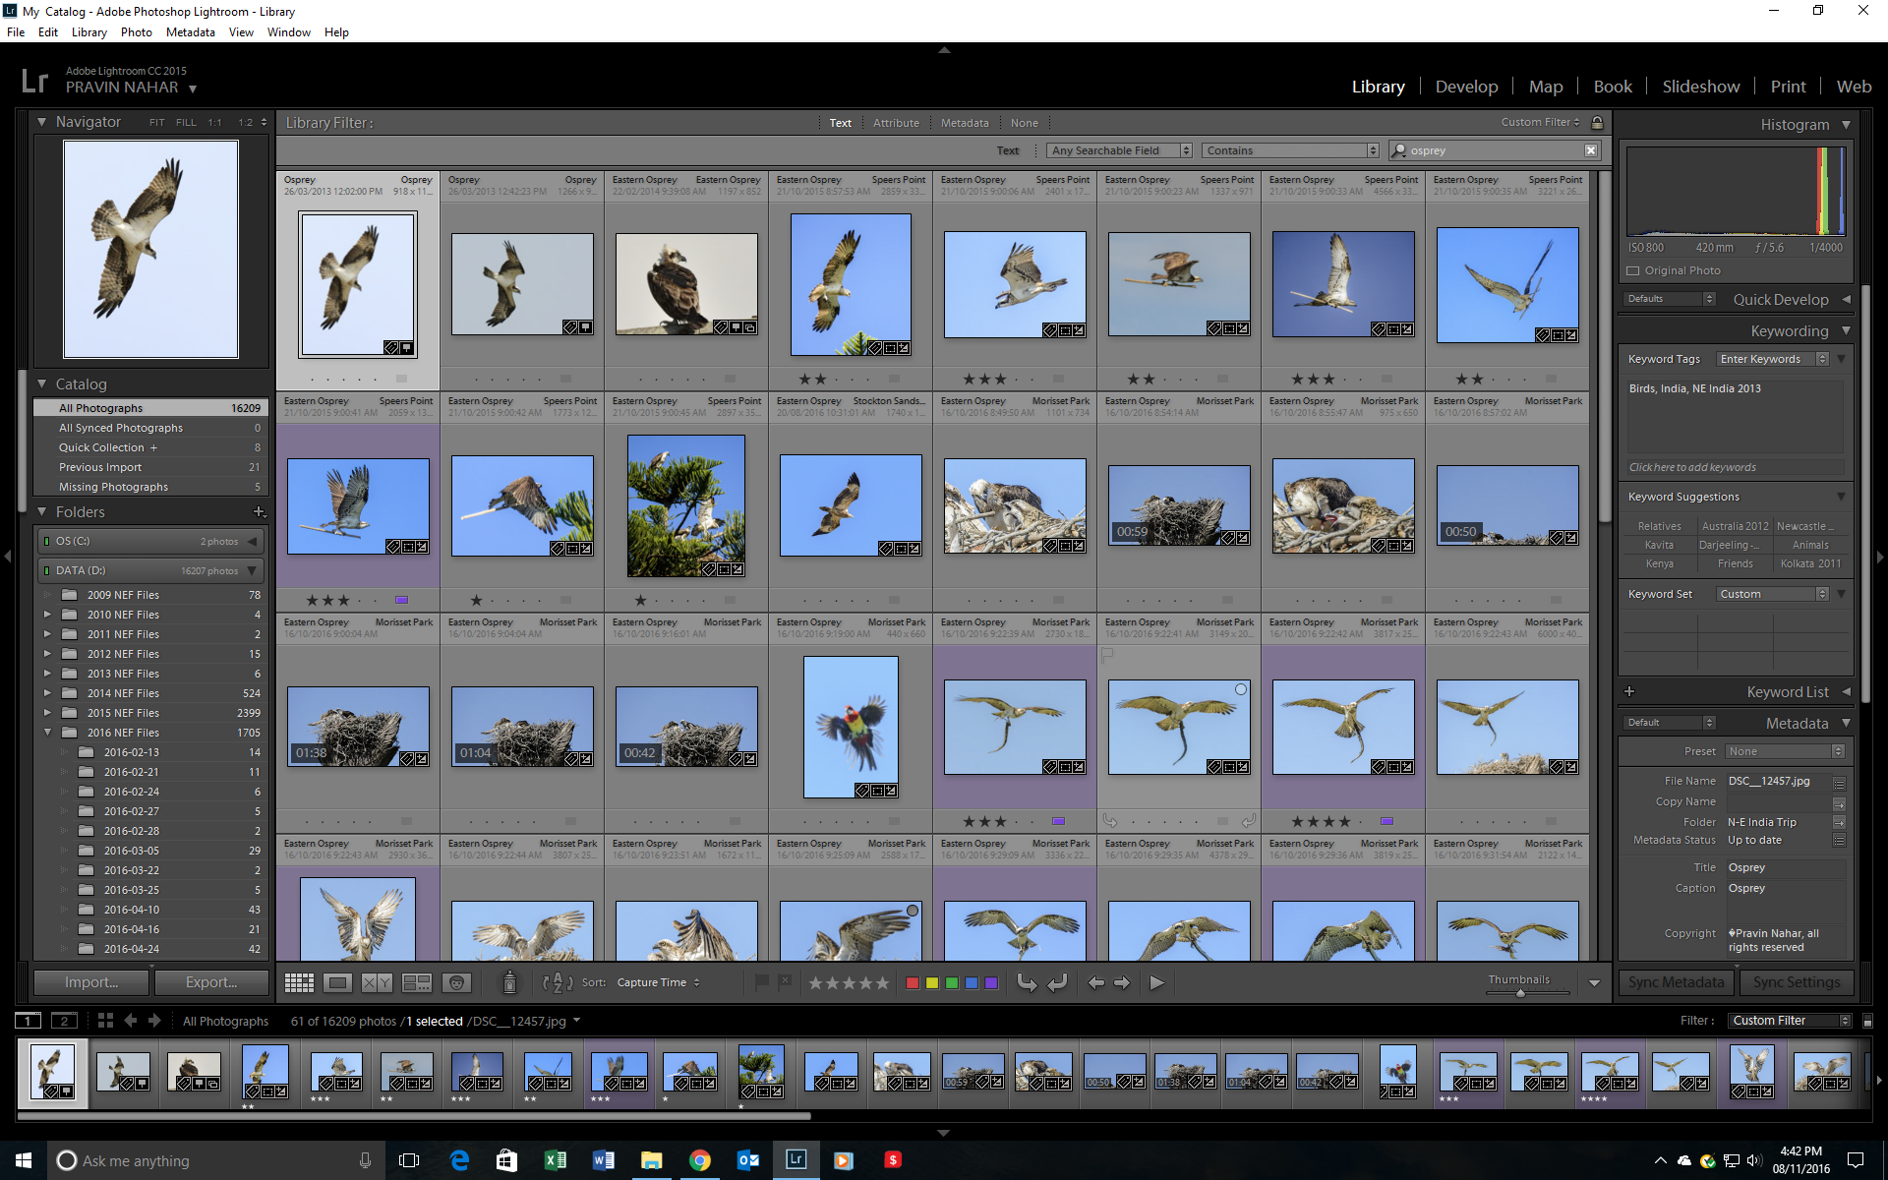Image resolution: width=1888 pixels, height=1180 pixels.
Task: Open the Sort Capture Time dropdown
Action: pyautogui.click(x=658, y=982)
